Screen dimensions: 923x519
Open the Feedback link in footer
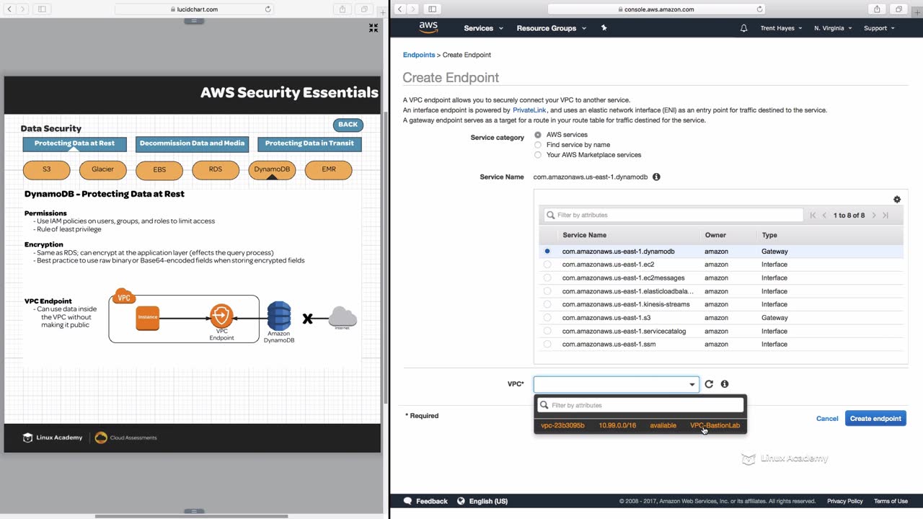(x=425, y=501)
